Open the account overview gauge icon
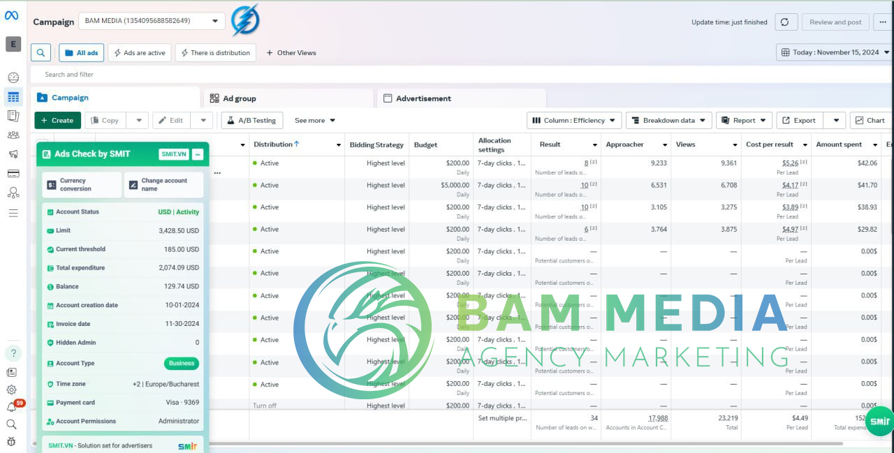 click(13, 77)
